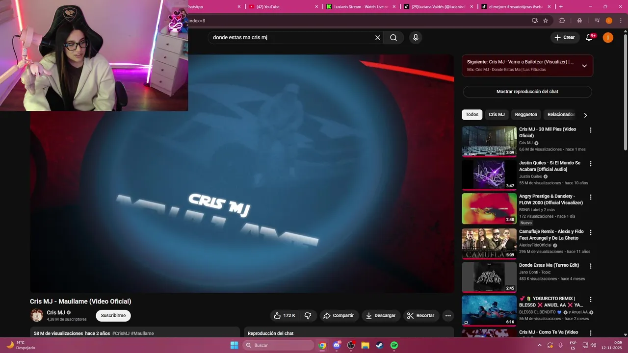628x353 pixels.
Task: Close the Luxianis Stream tab
Action: coord(394,6)
